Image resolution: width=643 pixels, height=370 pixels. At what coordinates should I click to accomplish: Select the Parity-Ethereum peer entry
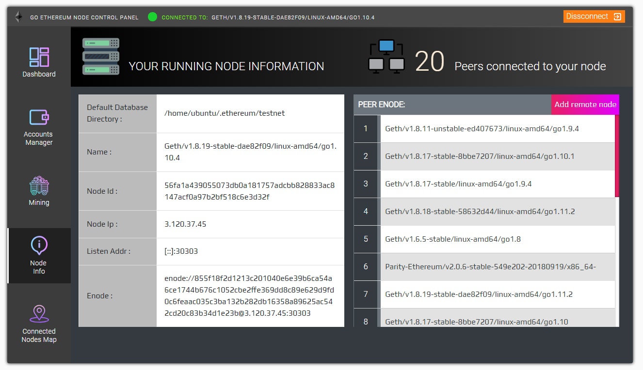(490, 266)
